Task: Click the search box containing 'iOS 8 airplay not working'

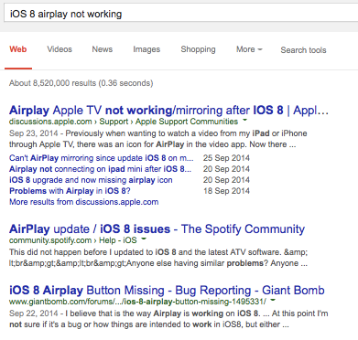Action: tap(180, 14)
